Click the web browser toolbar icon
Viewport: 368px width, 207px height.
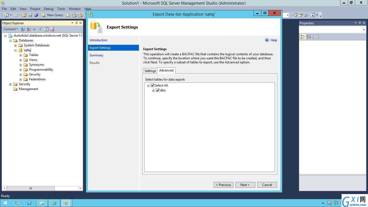pyautogui.click(x=313, y=15)
